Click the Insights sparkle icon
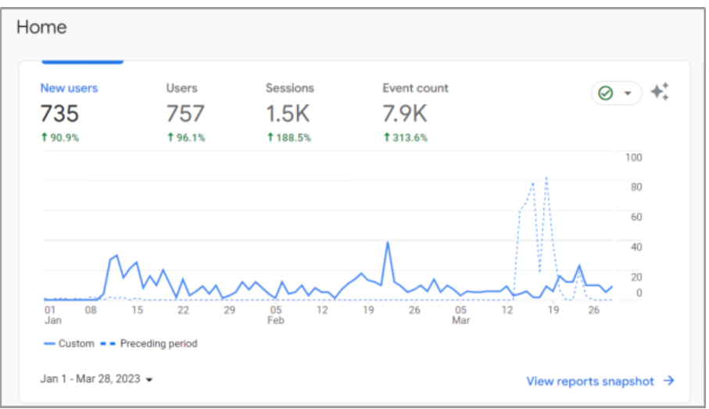This screenshot has height=409, width=709. (660, 92)
